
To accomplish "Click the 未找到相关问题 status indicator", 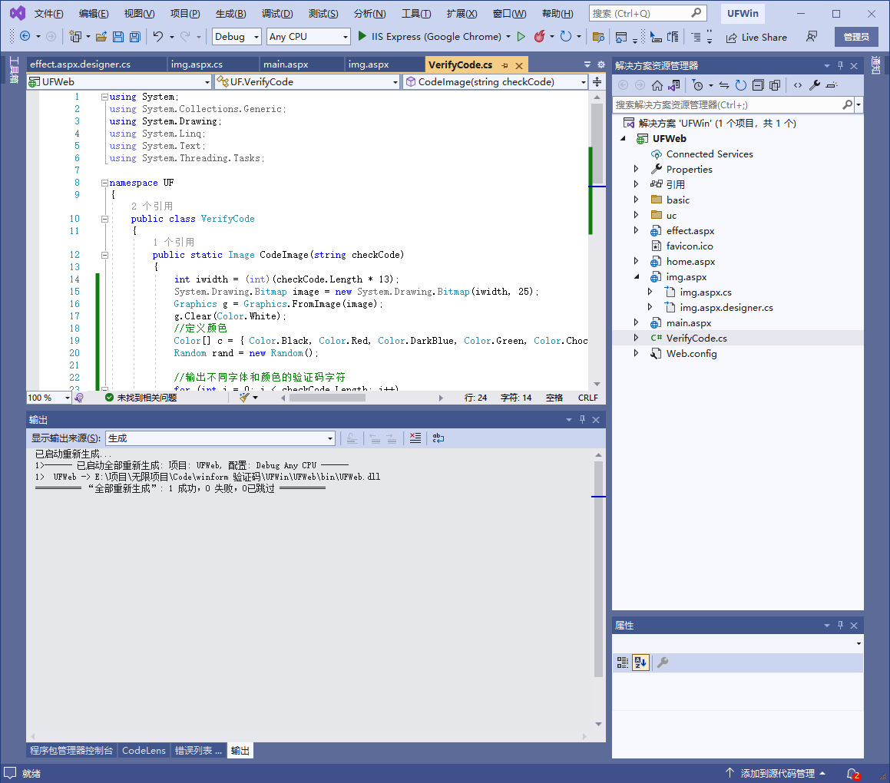I will click(141, 398).
